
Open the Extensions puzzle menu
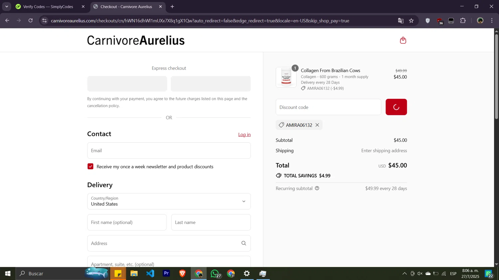pos(463,21)
